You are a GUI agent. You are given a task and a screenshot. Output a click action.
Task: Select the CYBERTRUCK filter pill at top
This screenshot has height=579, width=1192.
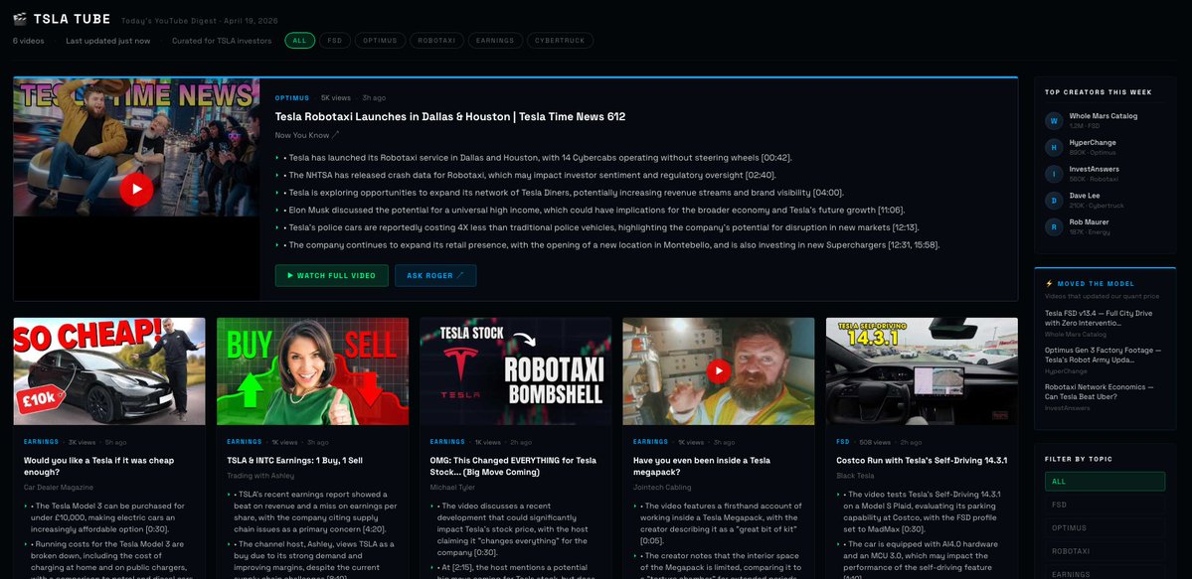pos(560,41)
